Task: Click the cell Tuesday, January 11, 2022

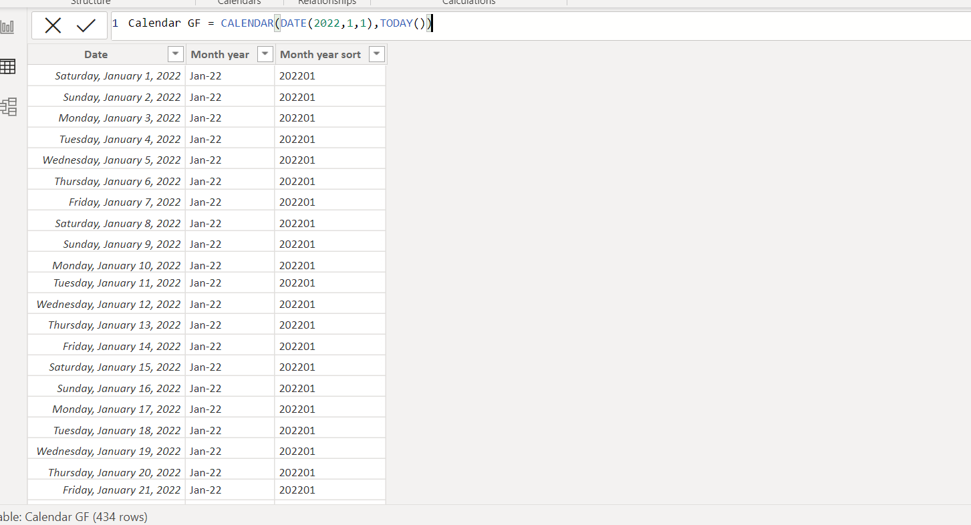Action: (x=107, y=283)
